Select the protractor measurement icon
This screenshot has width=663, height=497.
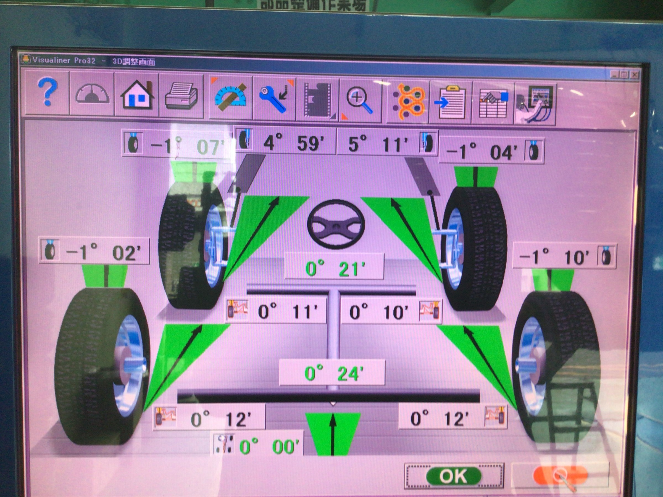click(230, 98)
